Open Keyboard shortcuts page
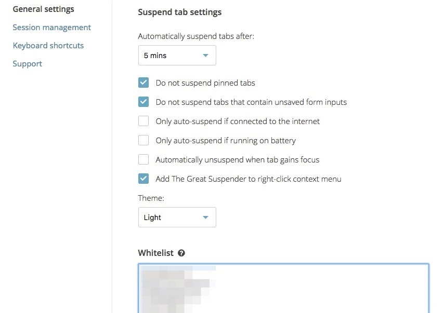 pos(48,46)
